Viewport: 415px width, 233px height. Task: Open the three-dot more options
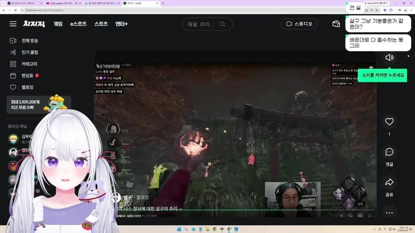389,213
